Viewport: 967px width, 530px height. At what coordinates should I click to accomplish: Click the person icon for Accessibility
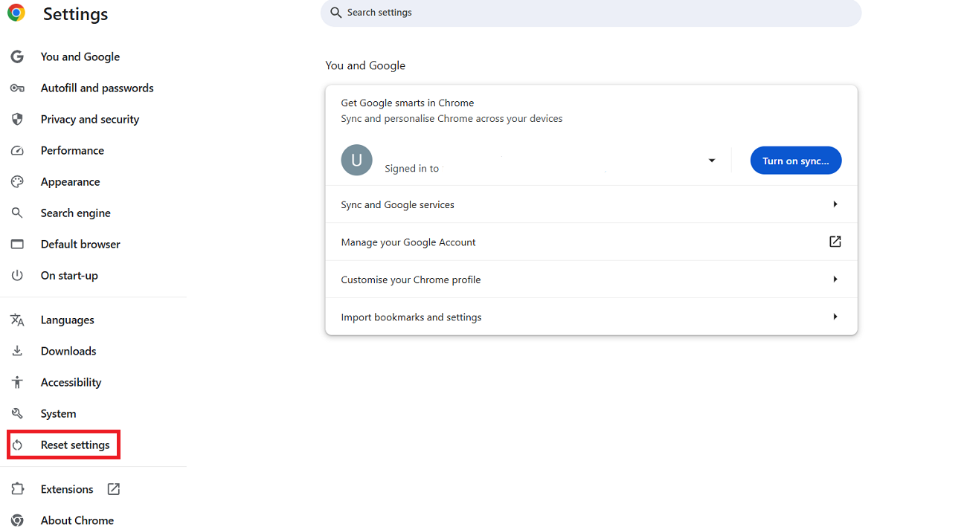pos(17,382)
